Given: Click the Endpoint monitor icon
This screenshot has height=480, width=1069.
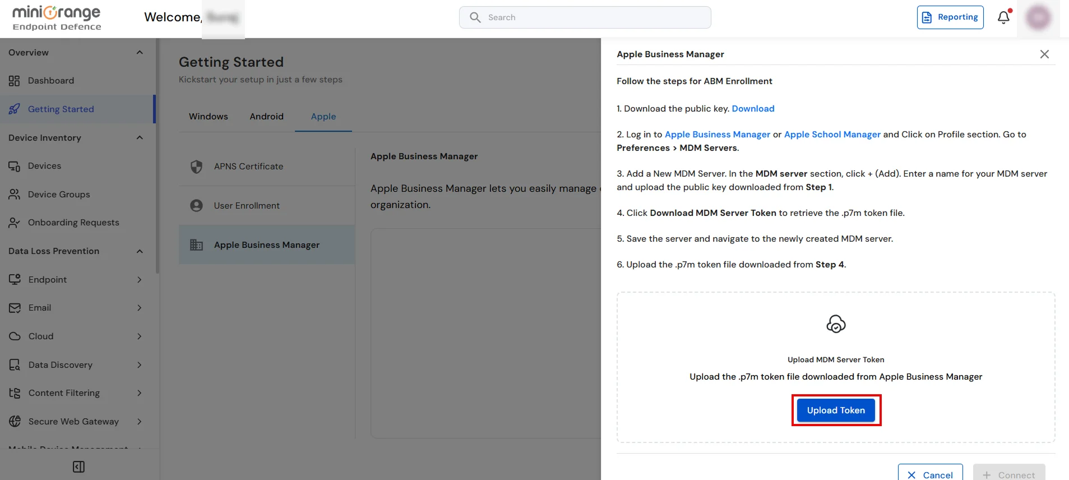Looking at the screenshot, I should tap(15, 279).
